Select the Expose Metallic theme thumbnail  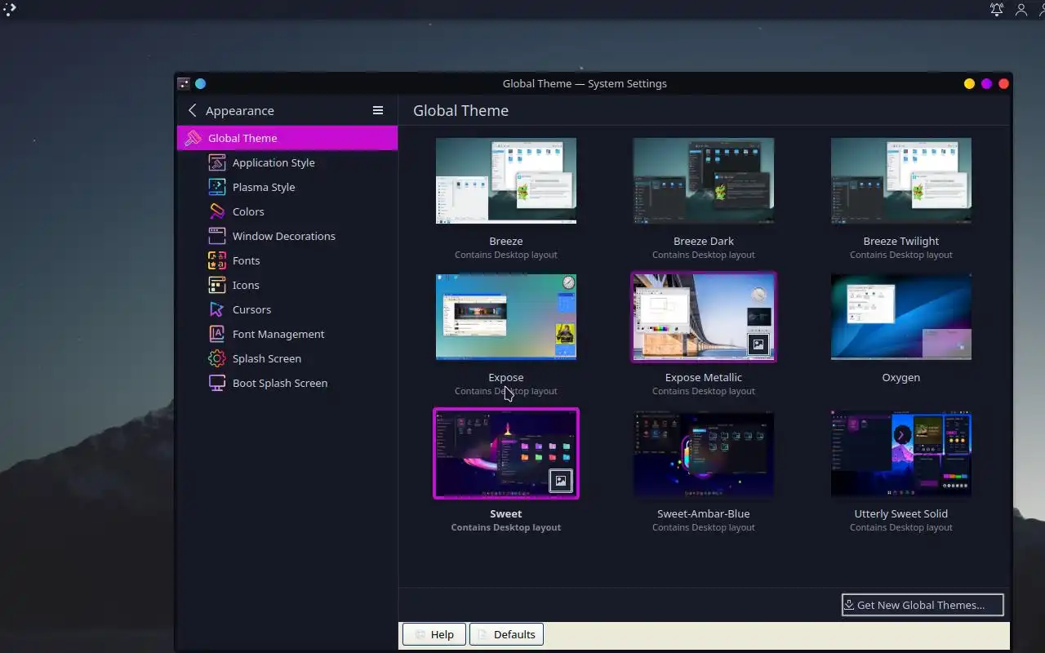704,317
